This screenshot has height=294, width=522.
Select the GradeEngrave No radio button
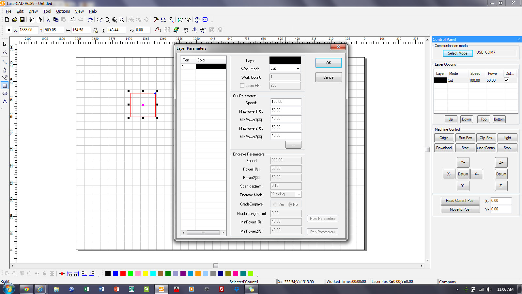pos(290,204)
